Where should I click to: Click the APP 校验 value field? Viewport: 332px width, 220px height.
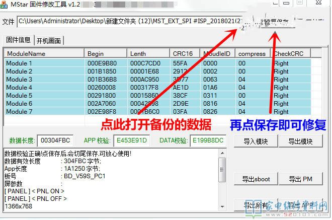131,141
